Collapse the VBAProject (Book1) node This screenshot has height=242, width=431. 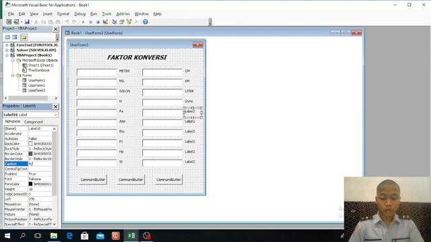click(7, 55)
